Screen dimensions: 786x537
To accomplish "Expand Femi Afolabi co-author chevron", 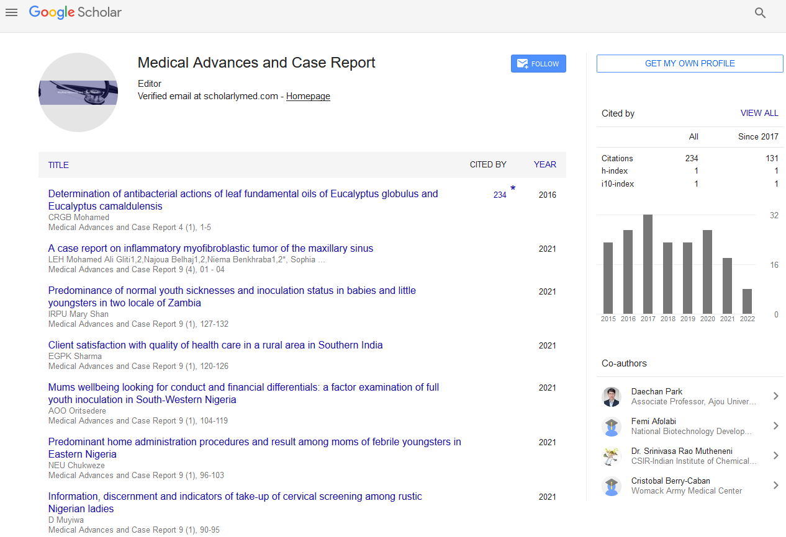I will coord(775,426).
